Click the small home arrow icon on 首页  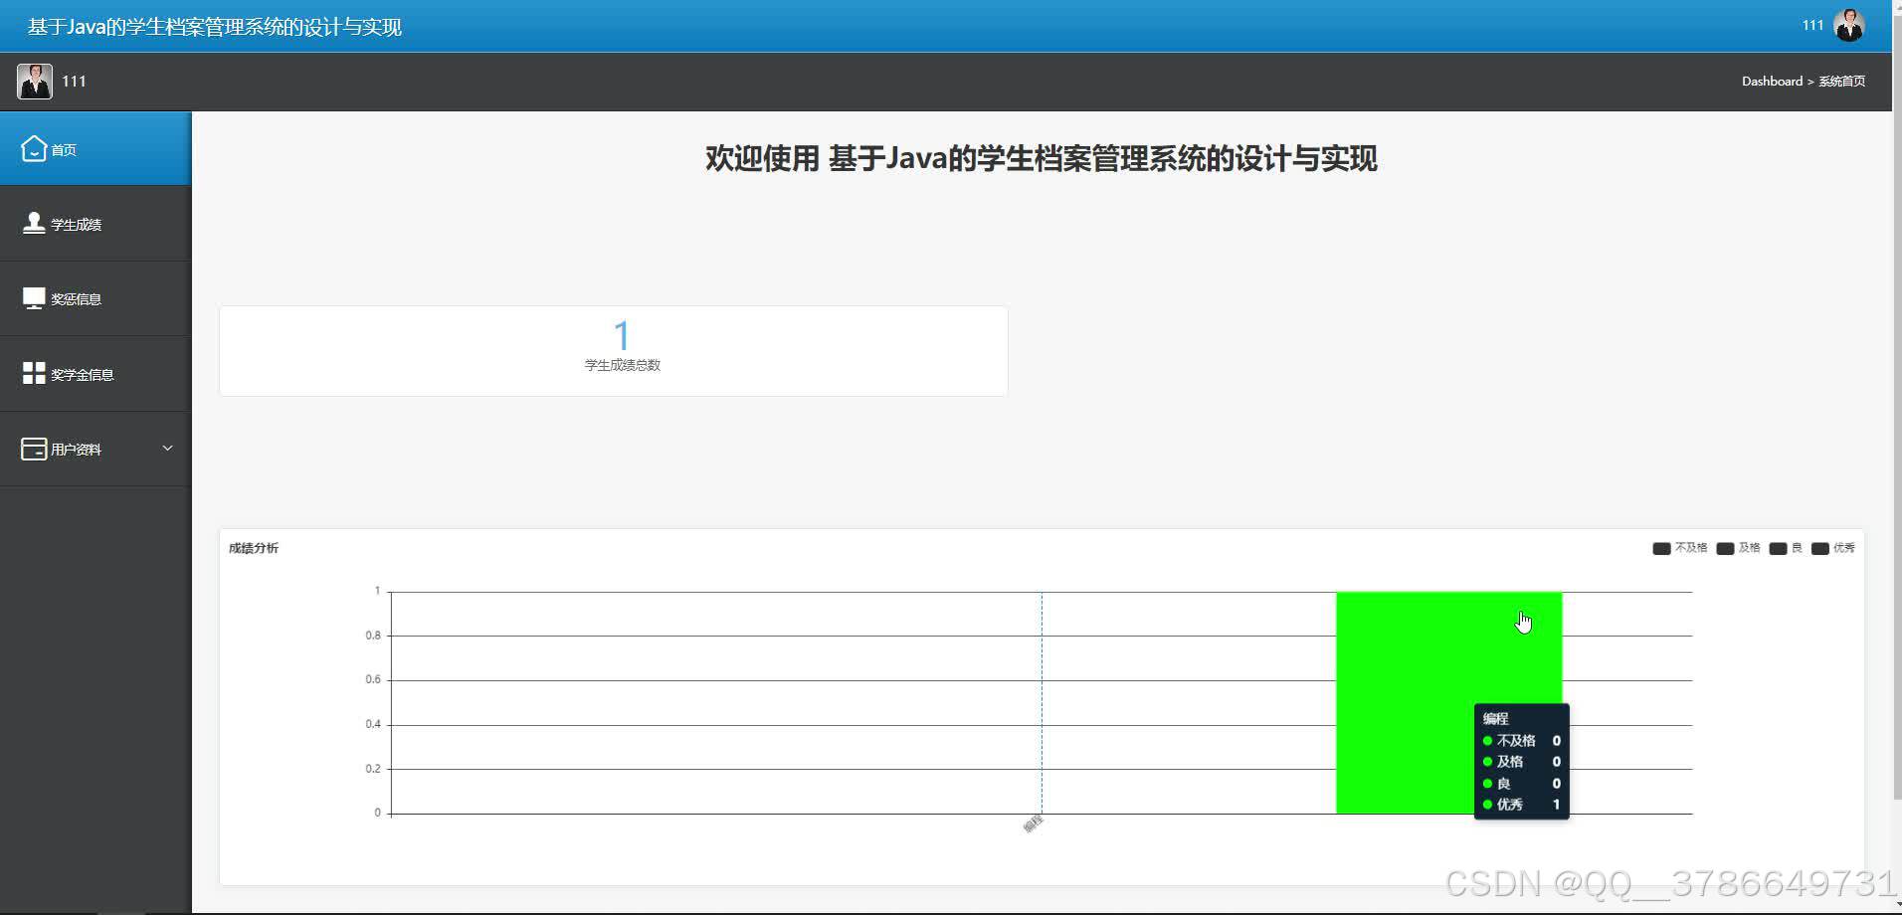(x=34, y=147)
